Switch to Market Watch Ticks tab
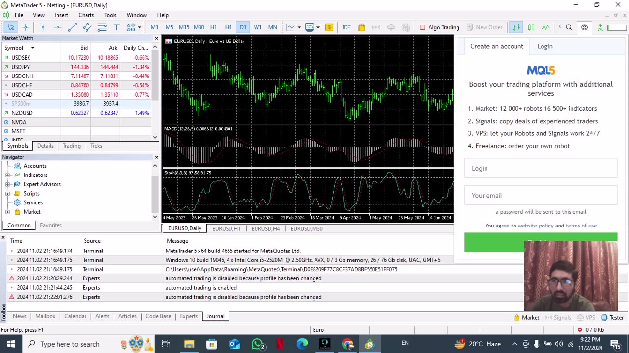 tap(96, 146)
